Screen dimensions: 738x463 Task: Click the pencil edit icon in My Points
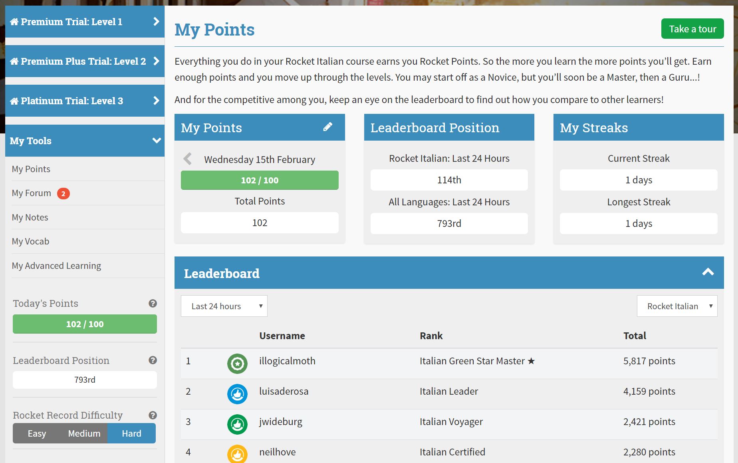(x=327, y=127)
